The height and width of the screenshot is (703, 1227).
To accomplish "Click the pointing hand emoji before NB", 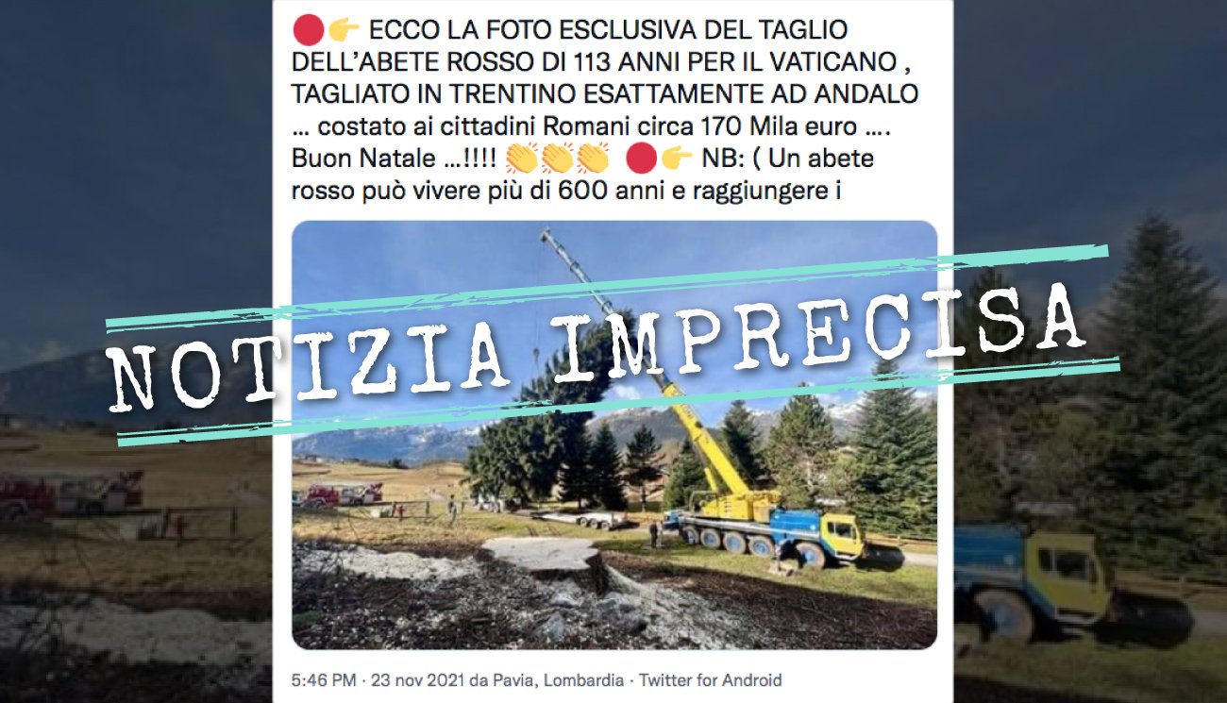I will point(677,158).
